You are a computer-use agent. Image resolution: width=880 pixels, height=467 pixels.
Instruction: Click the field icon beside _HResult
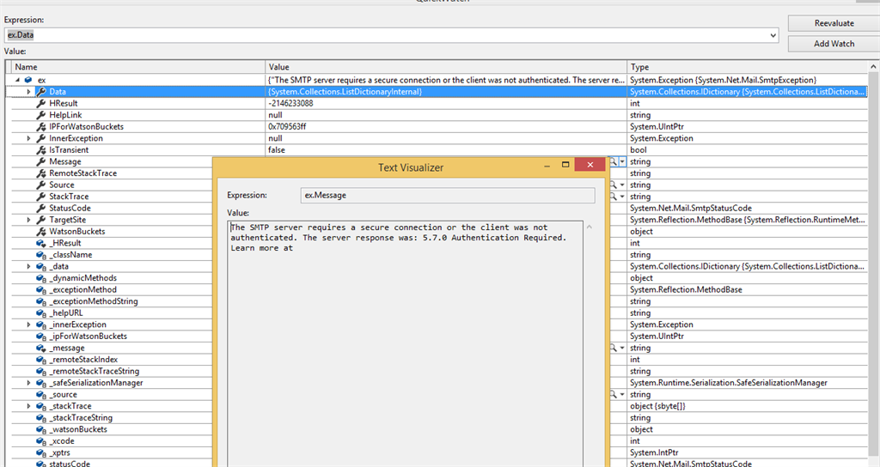tap(41, 243)
